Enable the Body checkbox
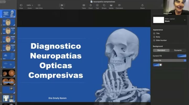 154,37
